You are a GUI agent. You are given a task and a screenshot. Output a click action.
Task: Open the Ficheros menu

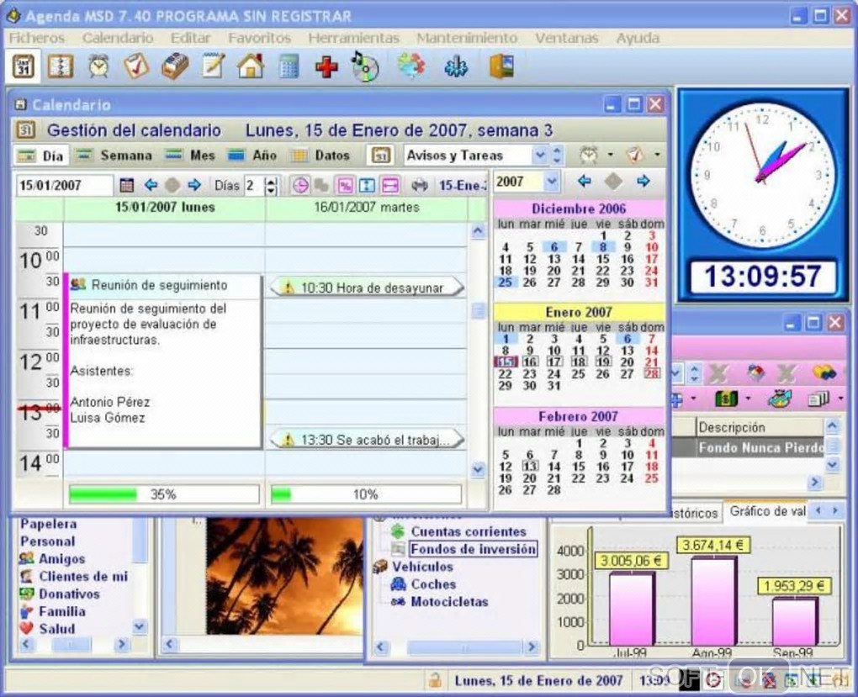37,38
